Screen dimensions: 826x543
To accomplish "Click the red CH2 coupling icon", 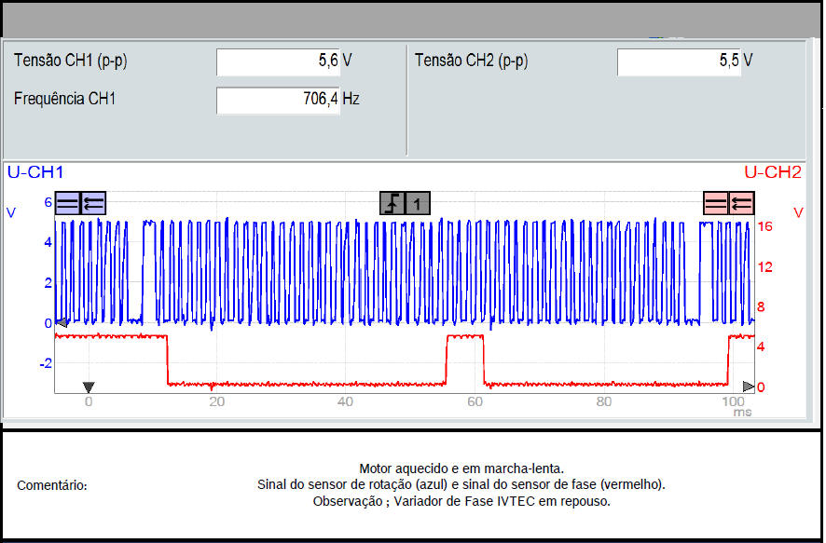I will click(715, 202).
